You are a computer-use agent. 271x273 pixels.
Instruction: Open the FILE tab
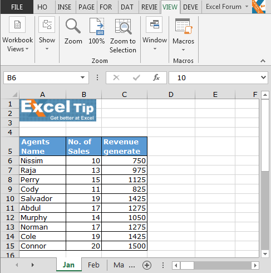[17, 7]
